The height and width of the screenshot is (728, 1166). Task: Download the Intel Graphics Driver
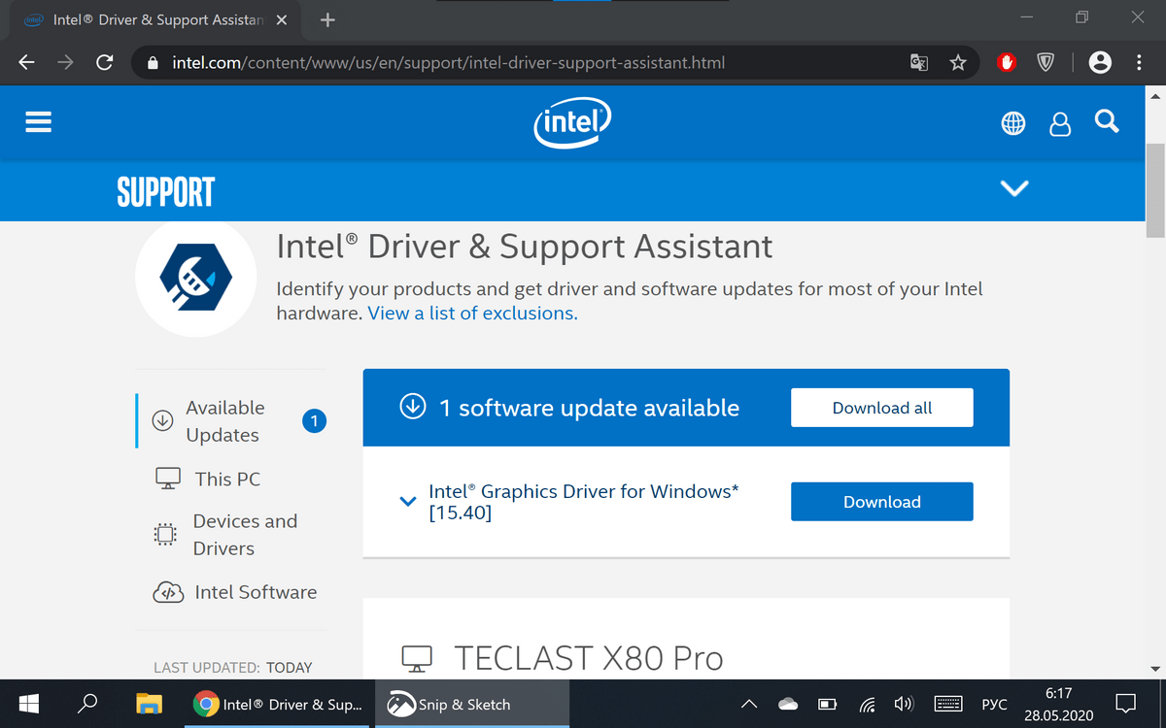881,502
